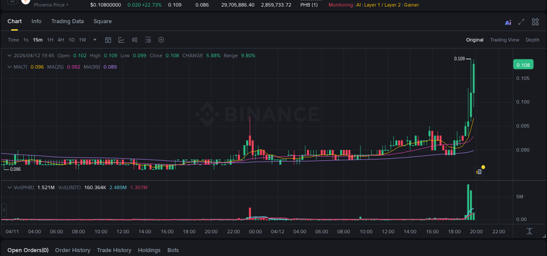
Task: Open the Ai chart analysis feature
Action: (508, 22)
